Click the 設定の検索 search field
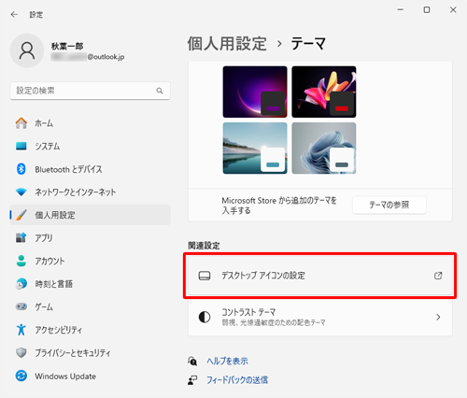 [90, 91]
